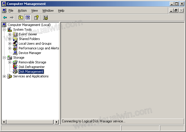Click the menu bar console icon
The width and height of the screenshot is (186, 132).
[x=4, y=11]
